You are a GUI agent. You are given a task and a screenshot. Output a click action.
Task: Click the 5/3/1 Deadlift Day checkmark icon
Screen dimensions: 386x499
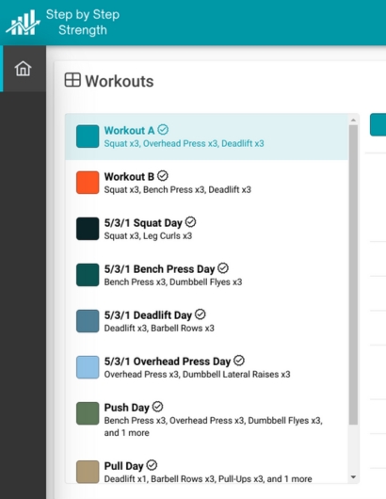[201, 314]
